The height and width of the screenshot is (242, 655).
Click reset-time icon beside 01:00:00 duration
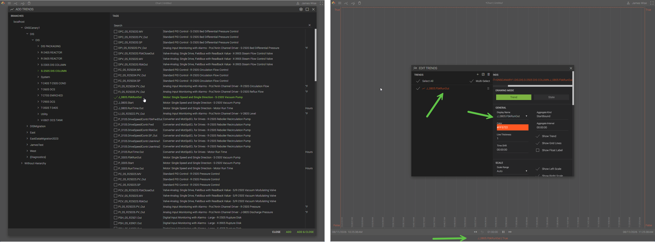coord(482,232)
